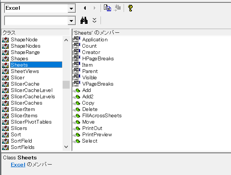Screen dimensions: 231x175
Task: Select the Application property member
Action: tap(95, 39)
